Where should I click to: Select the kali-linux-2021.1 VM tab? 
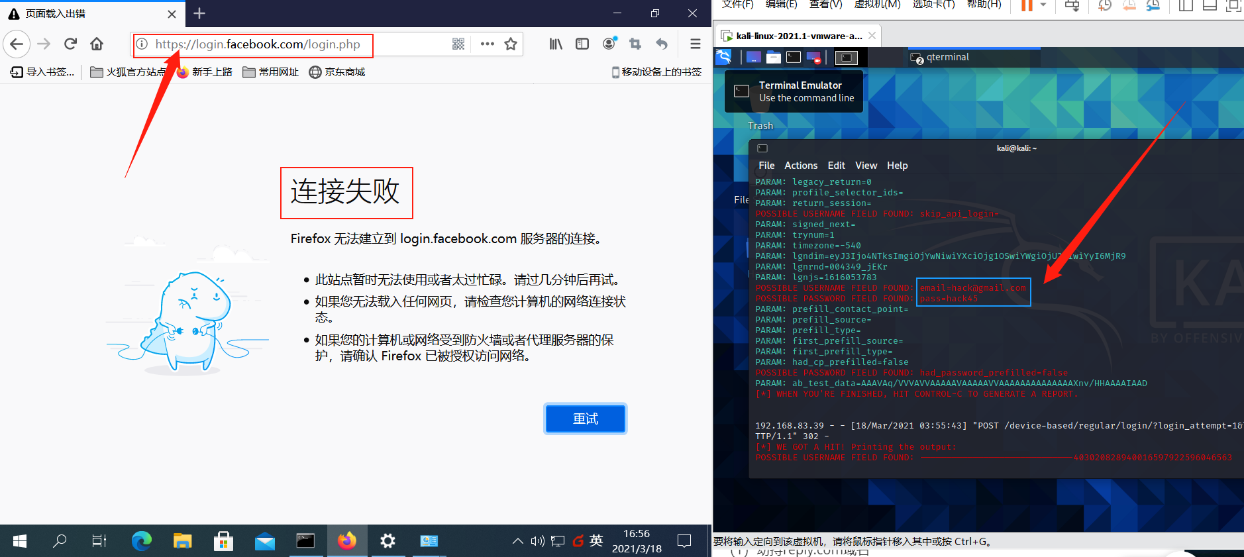799,36
